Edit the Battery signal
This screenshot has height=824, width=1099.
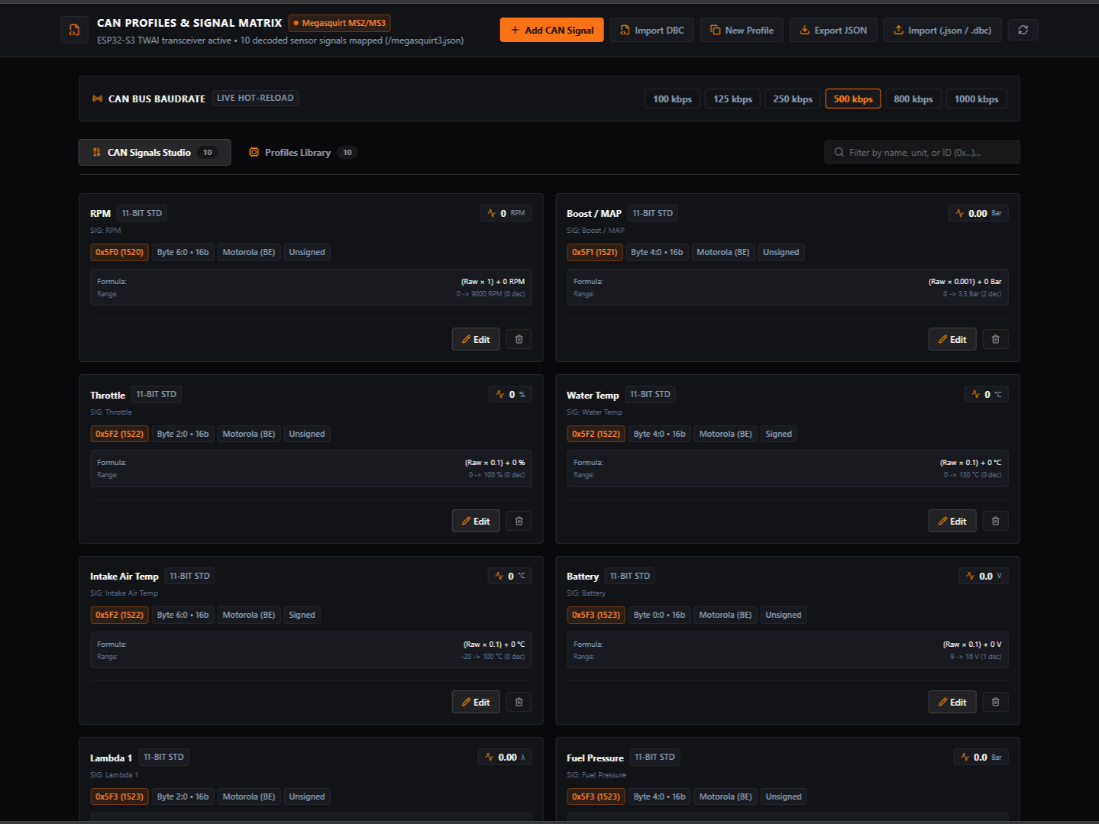[952, 702]
